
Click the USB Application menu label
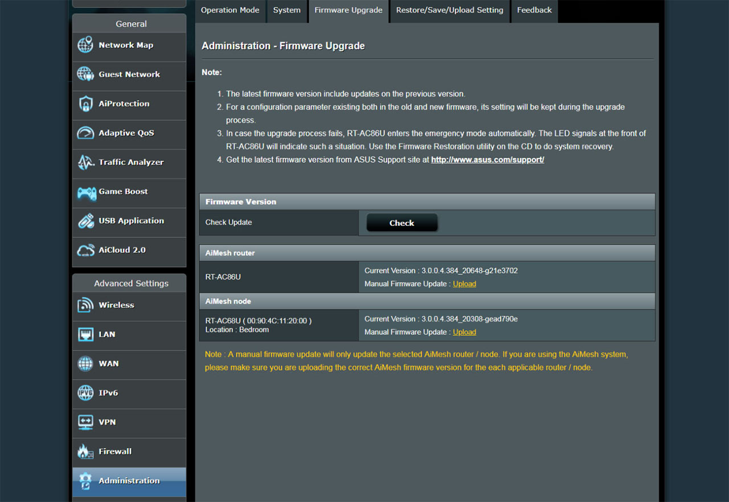pos(131,221)
